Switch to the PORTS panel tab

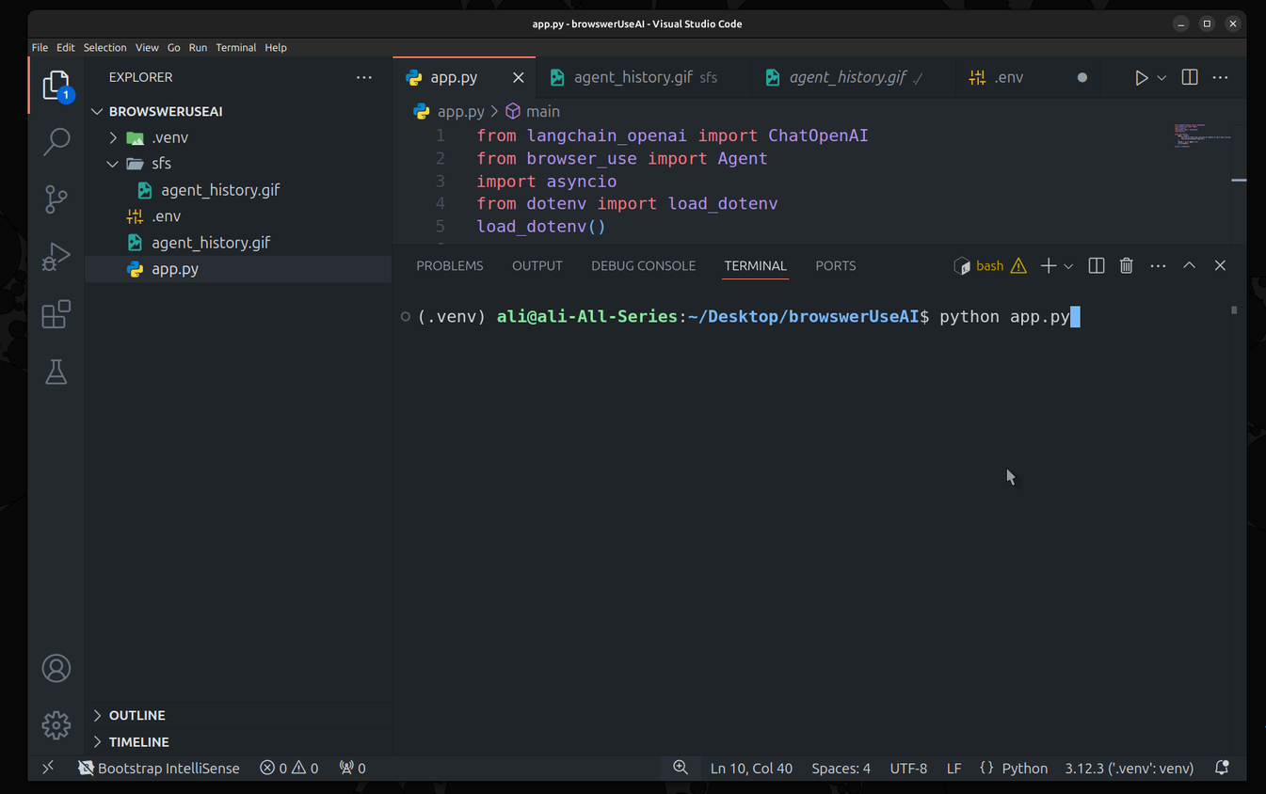836,266
